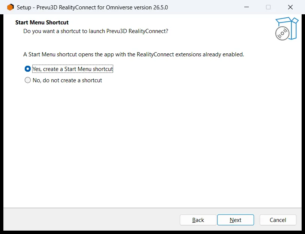The height and width of the screenshot is (234, 305).
Task: Click the Setup title bar text
Action: pyautogui.click(x=92, y=8)
